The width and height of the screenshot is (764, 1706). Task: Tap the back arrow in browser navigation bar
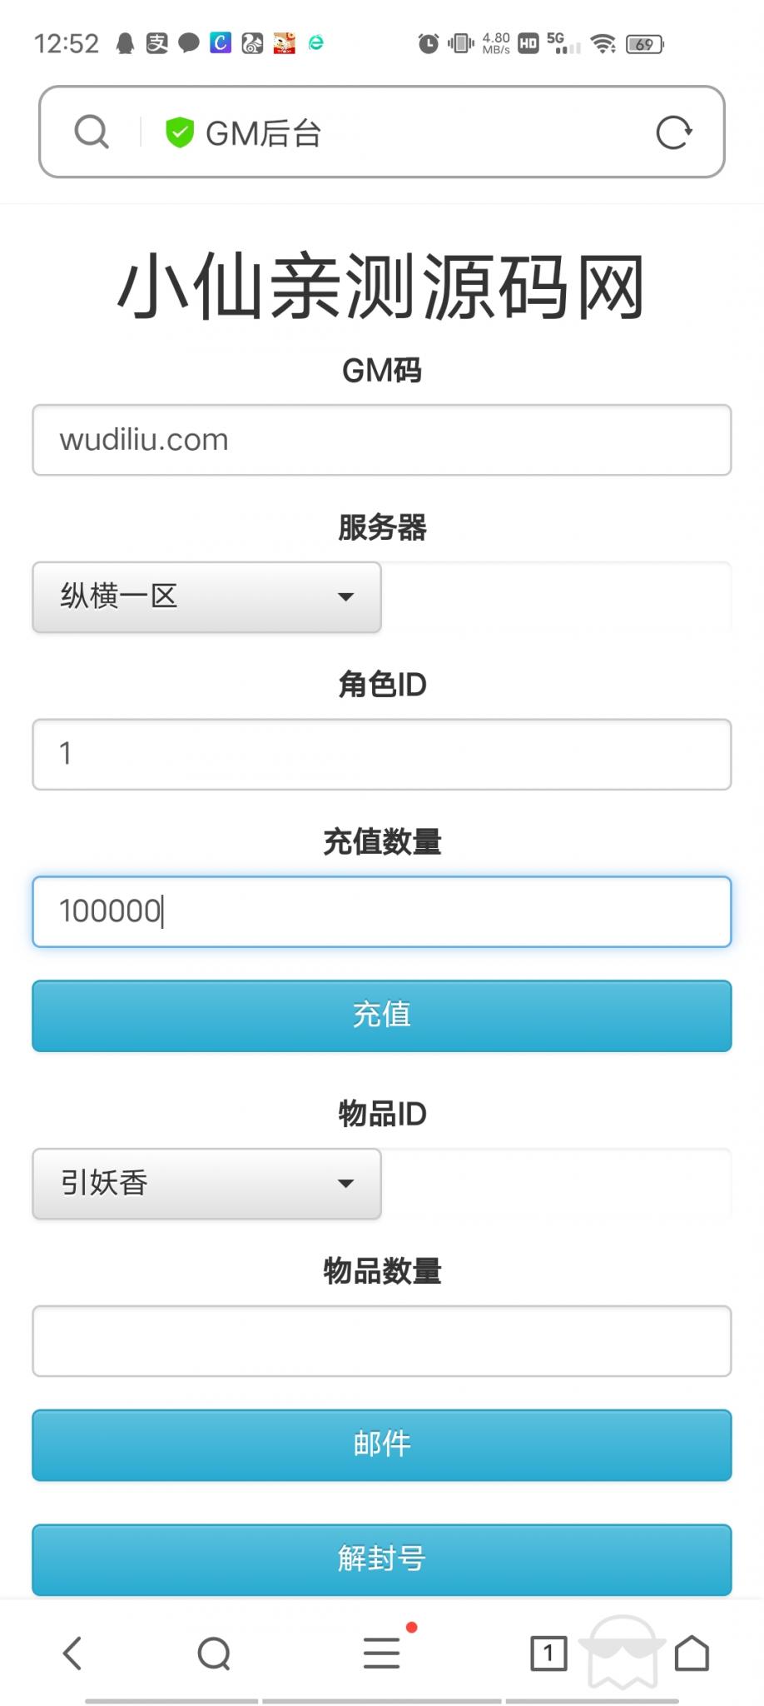[x=73, y=1654]
